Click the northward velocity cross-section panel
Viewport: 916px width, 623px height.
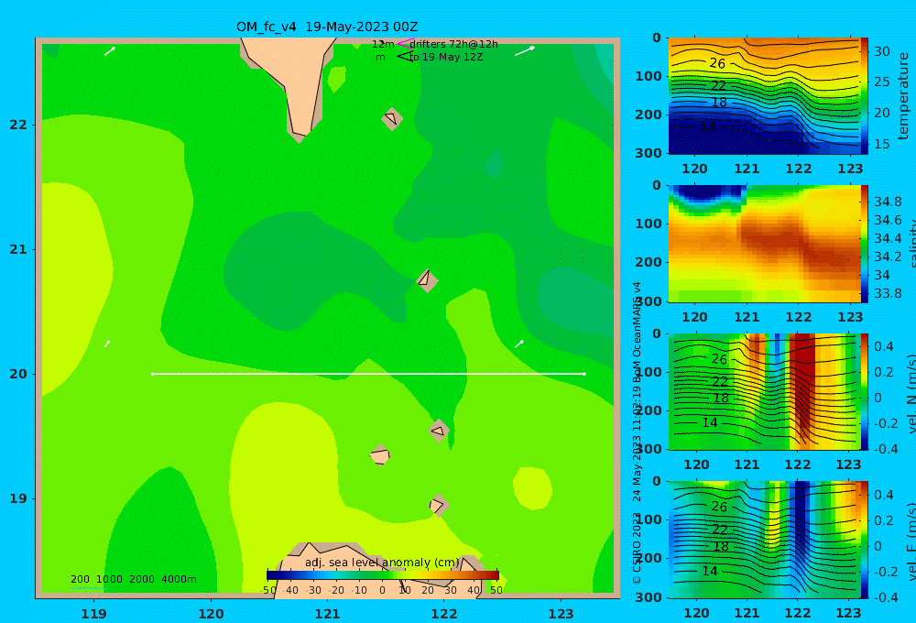click(x=764, y=391)
